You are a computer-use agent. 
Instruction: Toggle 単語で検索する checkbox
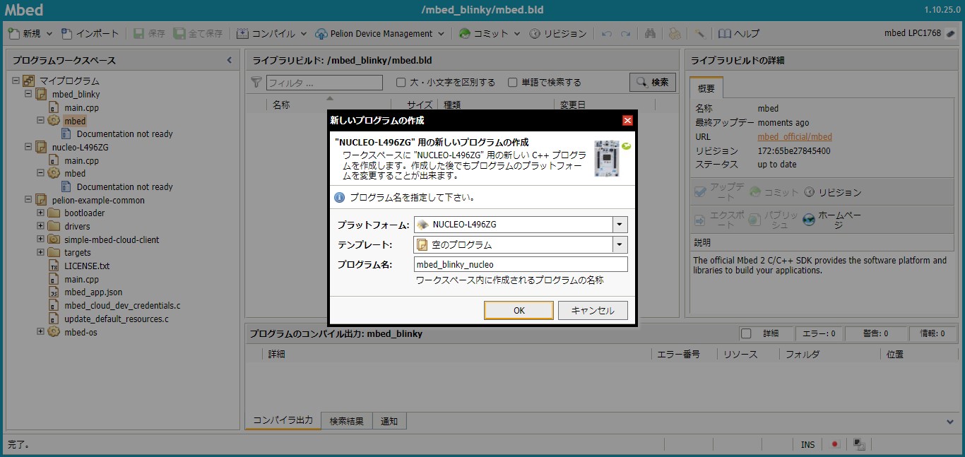point(513,82)
